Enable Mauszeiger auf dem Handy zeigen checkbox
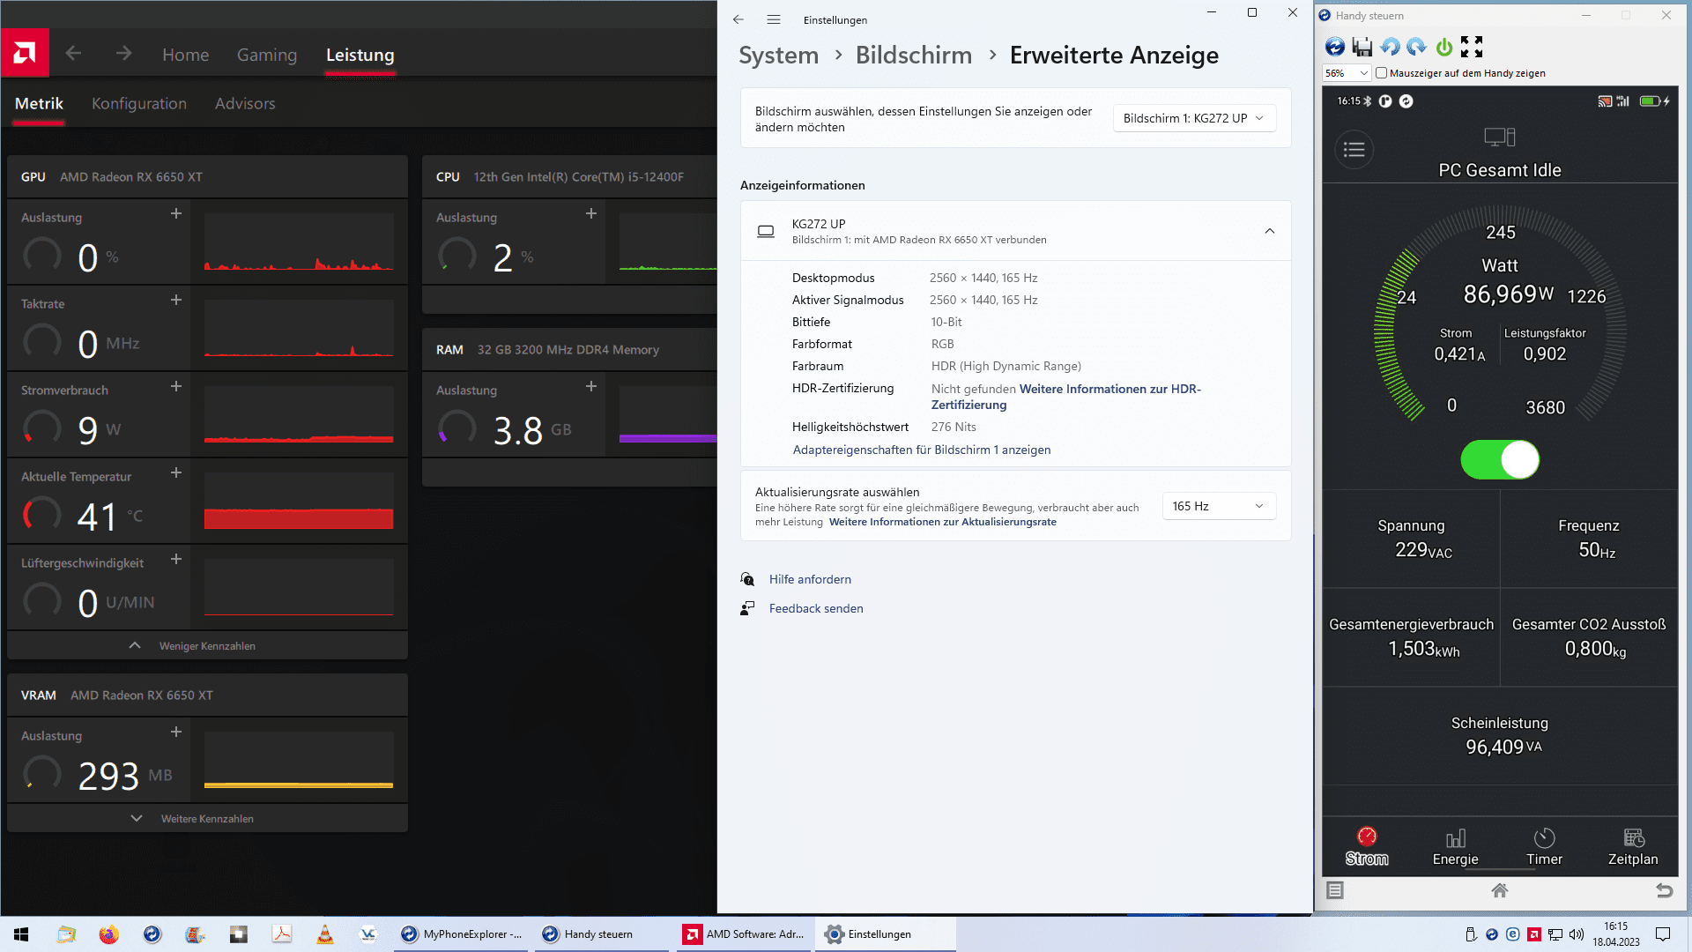Viewport: 1692px width, 952px height. (1381, 73)
